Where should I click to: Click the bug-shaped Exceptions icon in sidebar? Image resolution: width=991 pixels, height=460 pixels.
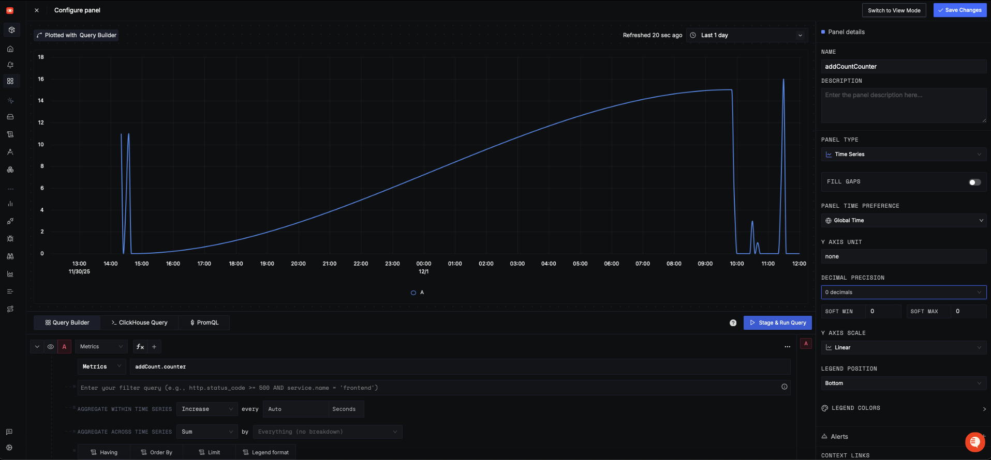[x=10, y=239]
